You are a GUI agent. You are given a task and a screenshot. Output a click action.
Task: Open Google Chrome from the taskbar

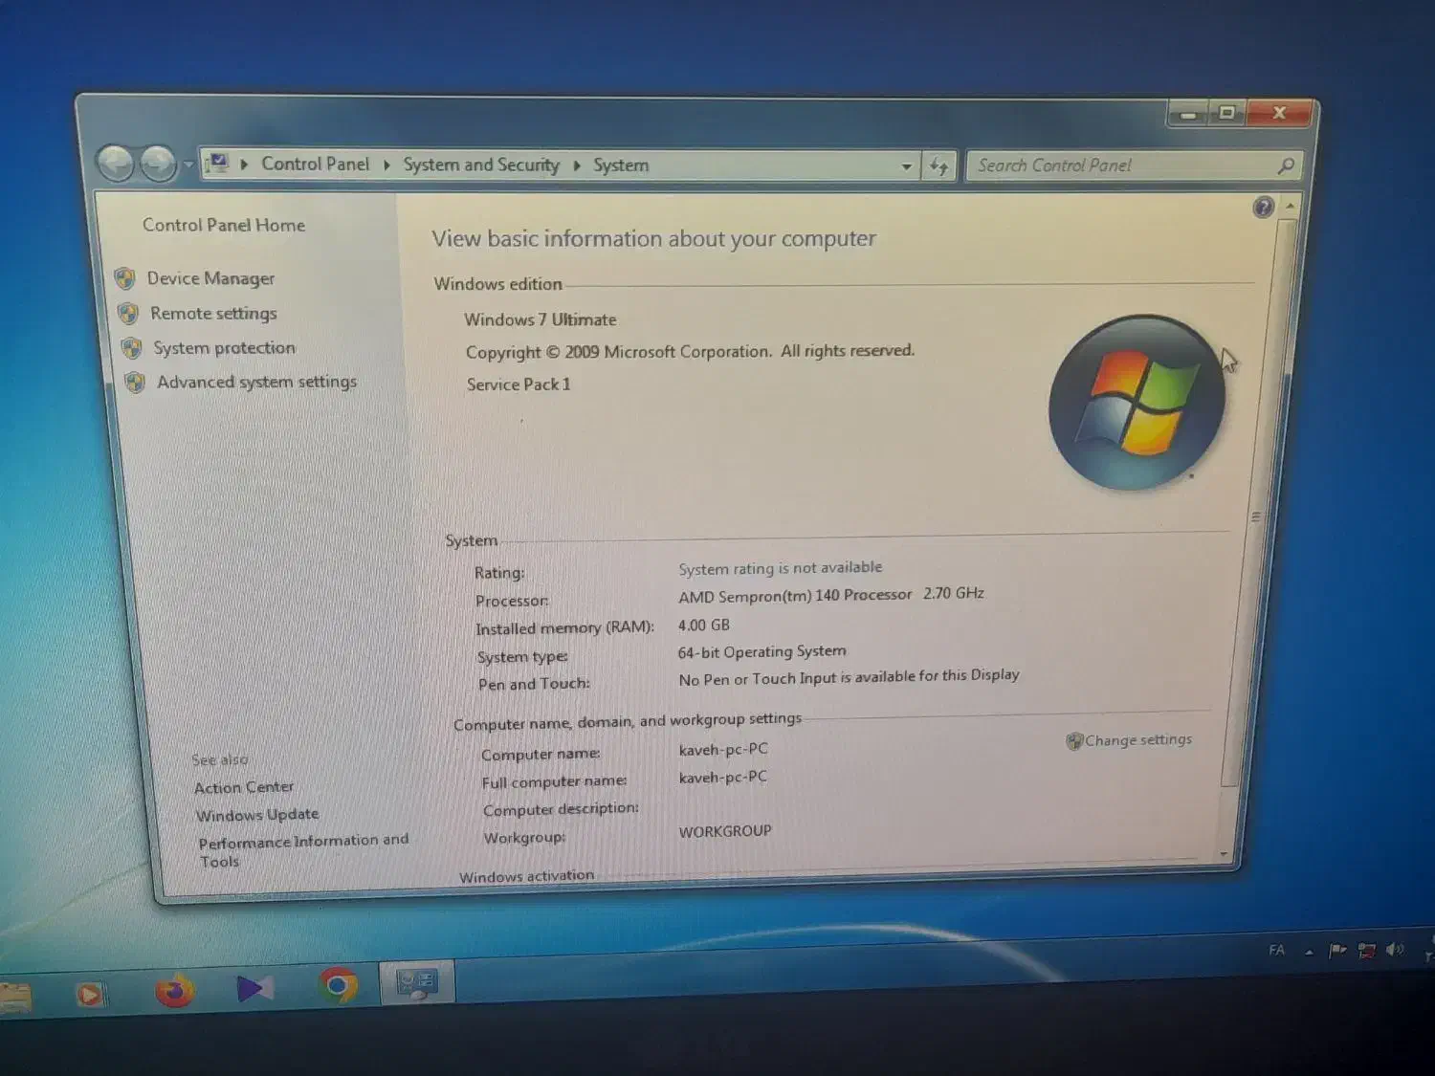(338, 984)
